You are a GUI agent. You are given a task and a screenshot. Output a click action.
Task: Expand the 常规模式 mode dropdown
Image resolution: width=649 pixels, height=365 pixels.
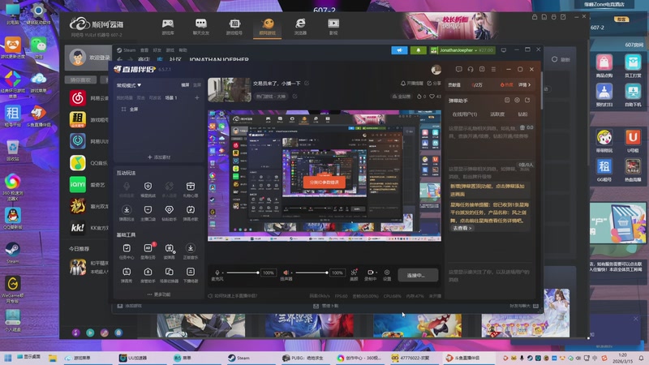pyautogui.click(x=129, y=85)
